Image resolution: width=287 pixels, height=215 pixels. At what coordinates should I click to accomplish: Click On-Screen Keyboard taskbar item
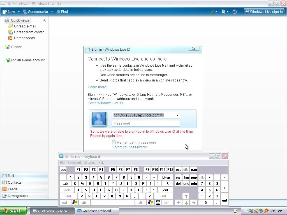pyautogui.click(x=97, y=211)
